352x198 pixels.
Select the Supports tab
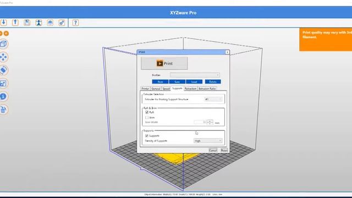pos(177,89)
